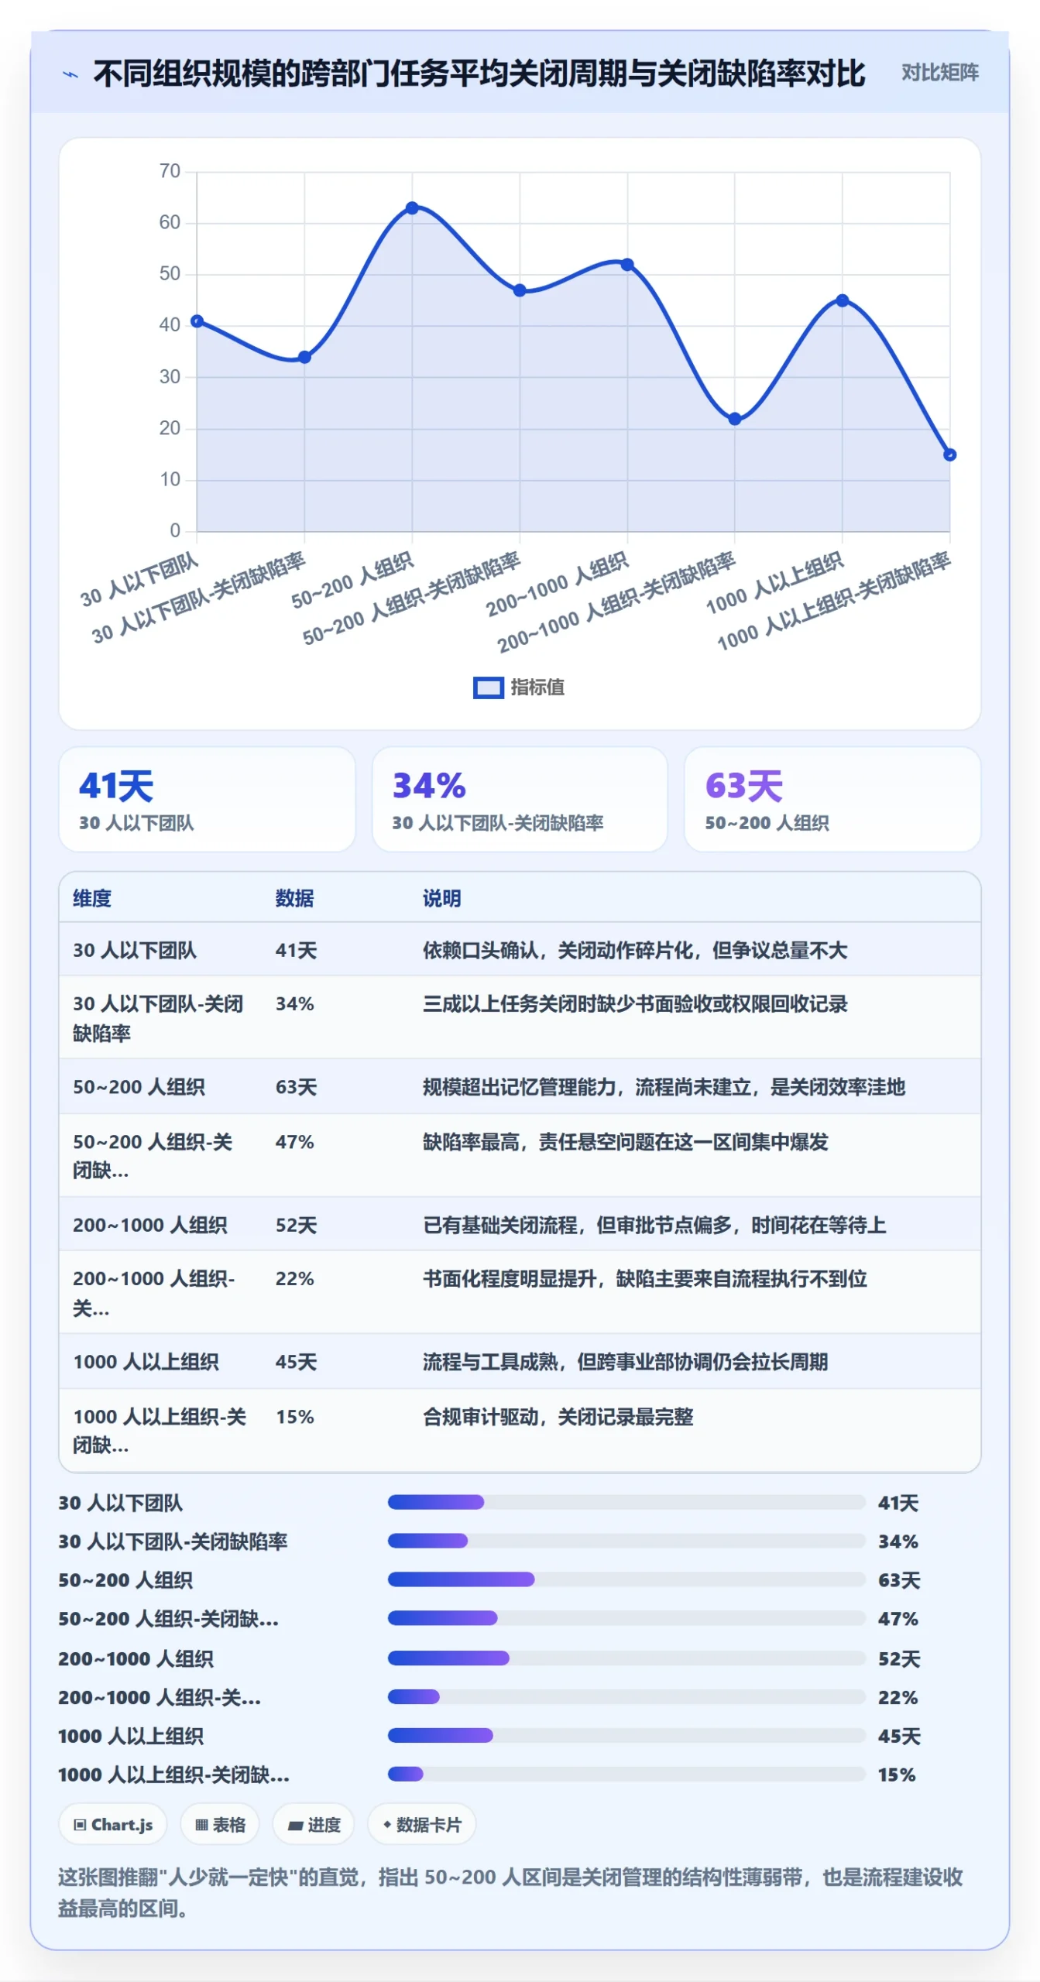The height and width of the screenshot is (1982, 1040).
Task: Toggle the 指标值 legend color box
Action: 488,687
